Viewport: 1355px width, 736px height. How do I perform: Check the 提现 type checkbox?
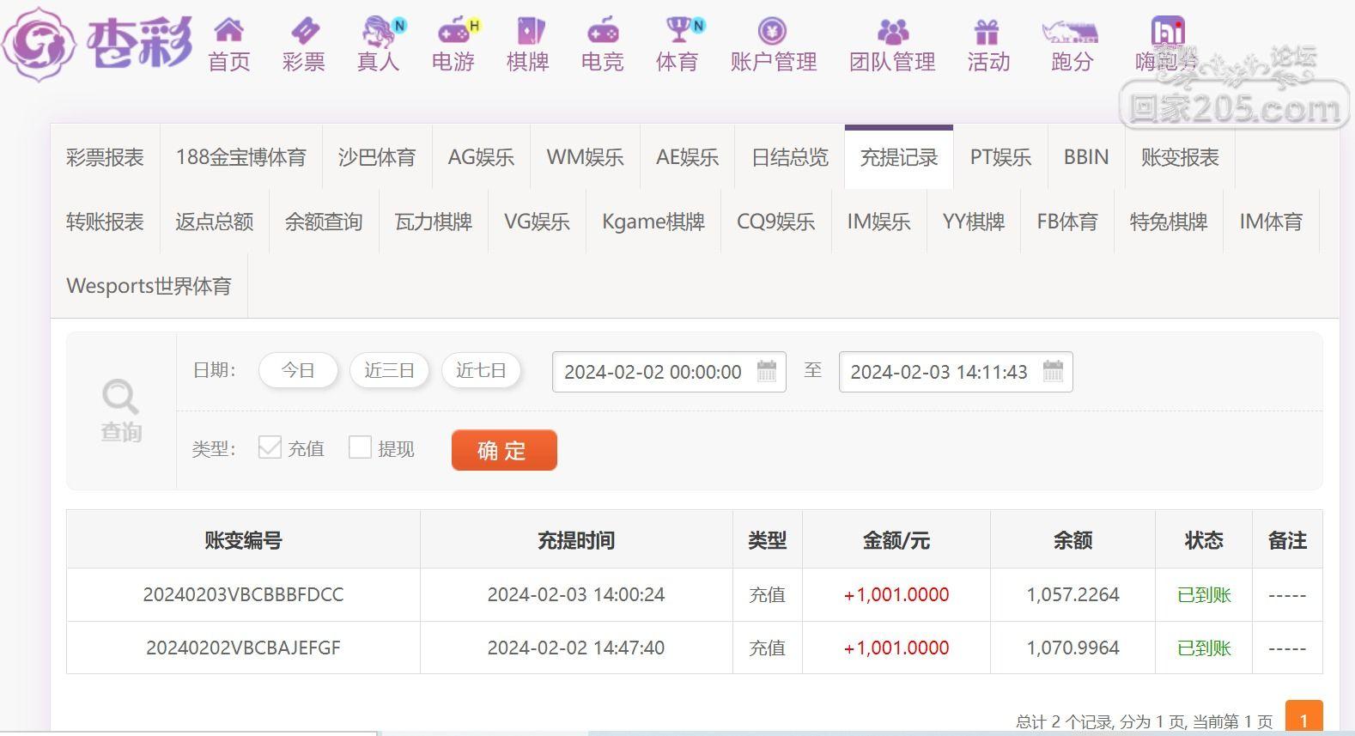360,447
